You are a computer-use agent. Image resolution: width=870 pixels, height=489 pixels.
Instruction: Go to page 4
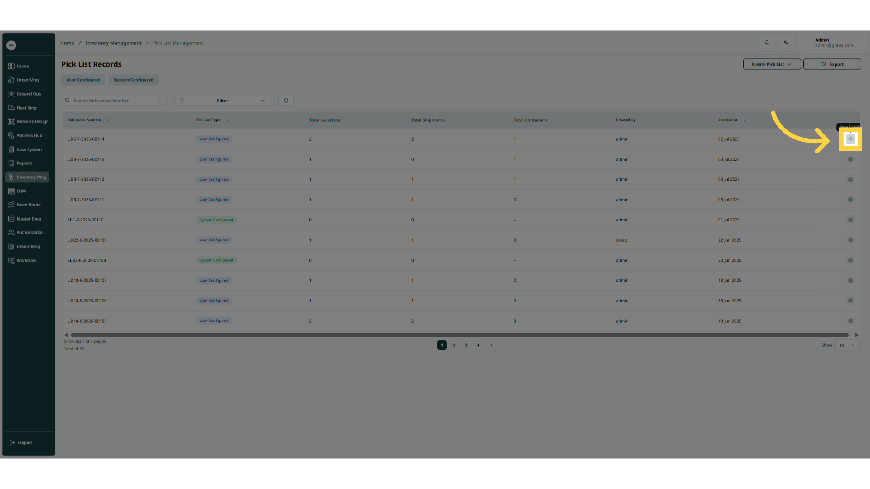tap(478, 345)
